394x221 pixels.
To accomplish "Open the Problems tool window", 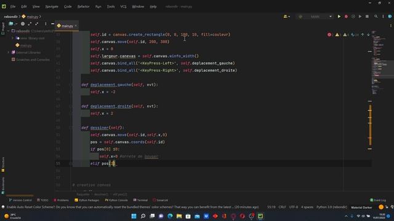I will pyautogui.click(x=61, y=200).
